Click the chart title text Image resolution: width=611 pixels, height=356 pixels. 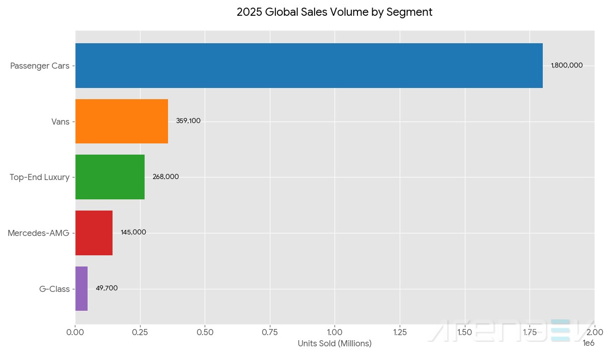[335, 12]
